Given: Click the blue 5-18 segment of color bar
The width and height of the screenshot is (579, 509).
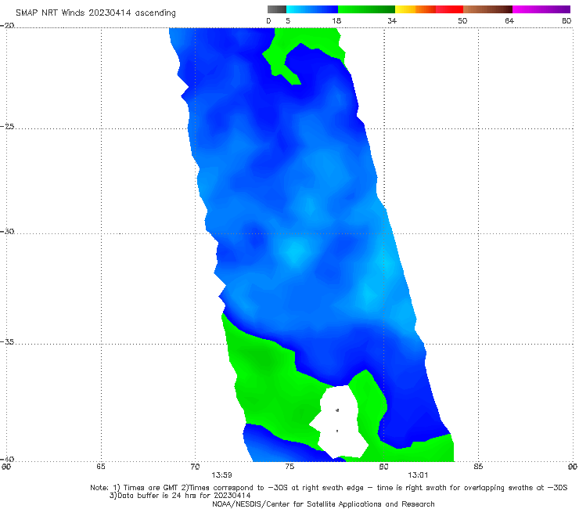Looking at the screenshot, I should tap(312, 9).
